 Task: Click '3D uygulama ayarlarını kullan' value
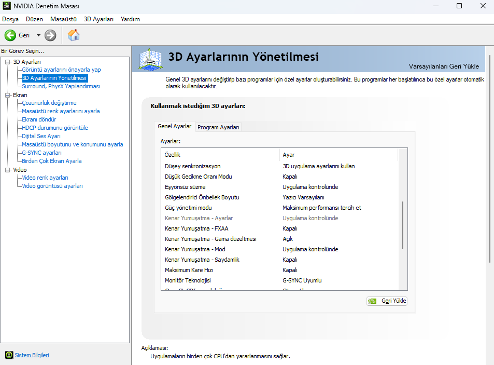[318, 166]
